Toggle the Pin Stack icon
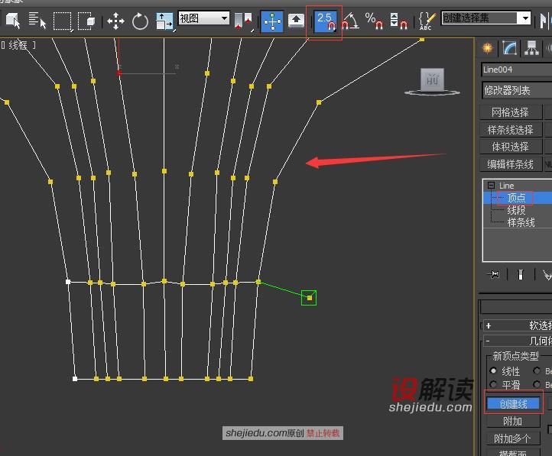Viewport: 552px width, 456px height. 495,274
